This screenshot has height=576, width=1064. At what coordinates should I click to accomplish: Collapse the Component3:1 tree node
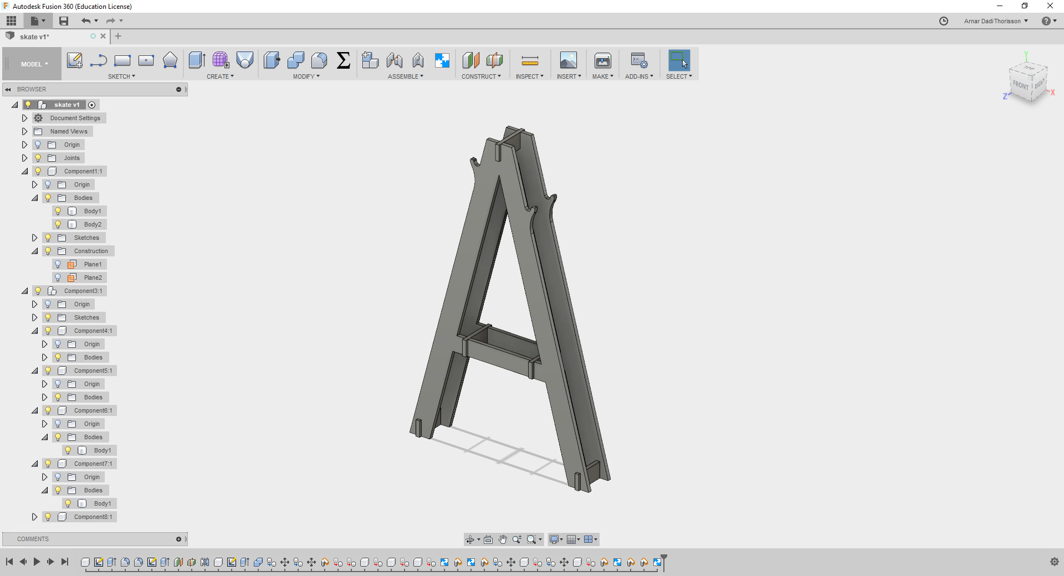point(24,291)
